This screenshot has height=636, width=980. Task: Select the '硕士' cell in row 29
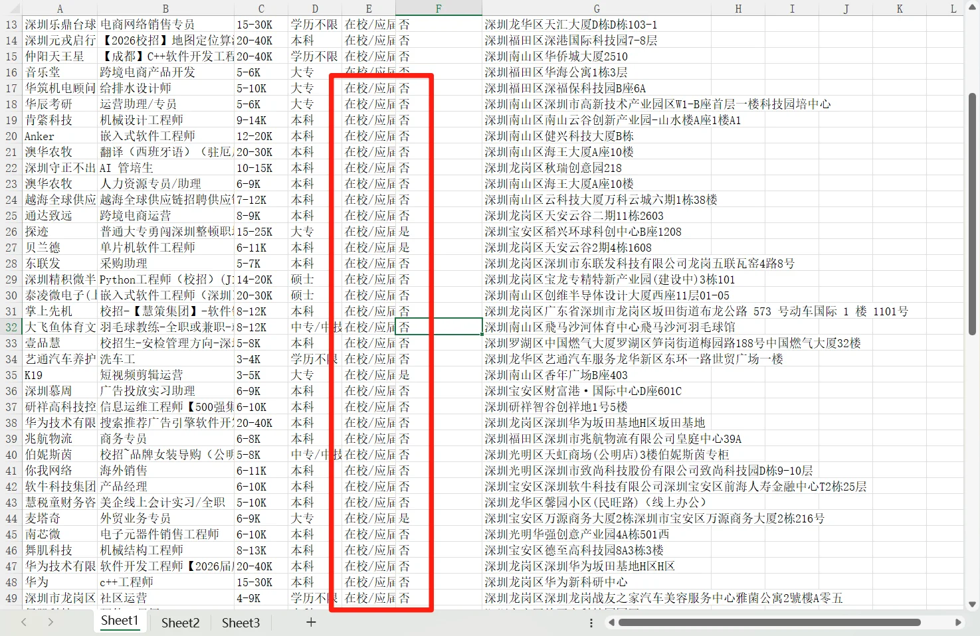click(315, 279)
